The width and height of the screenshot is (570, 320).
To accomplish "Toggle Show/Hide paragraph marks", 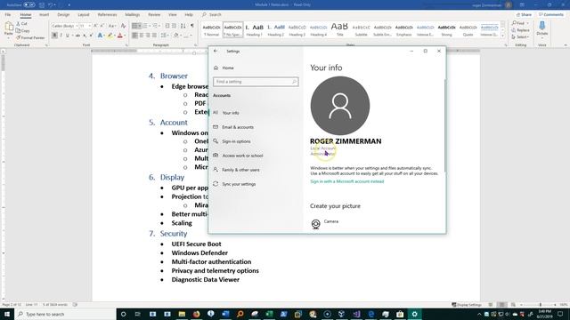I will [192, 26].
